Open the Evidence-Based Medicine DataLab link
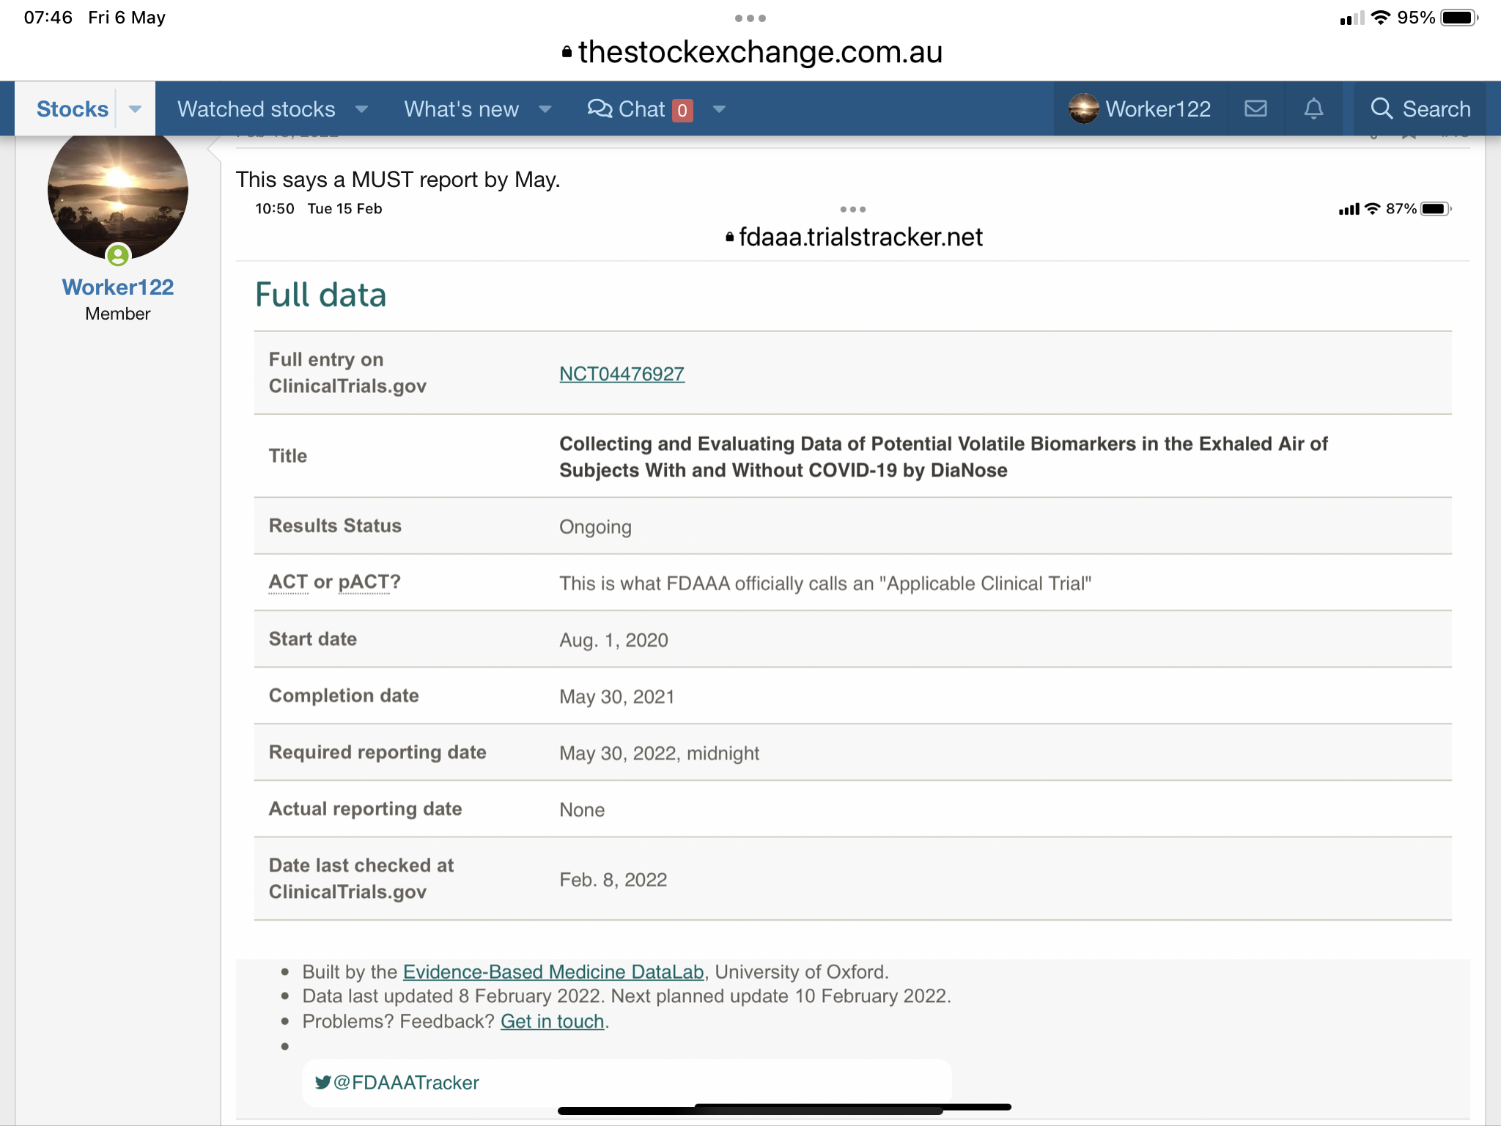 (553, 972)
